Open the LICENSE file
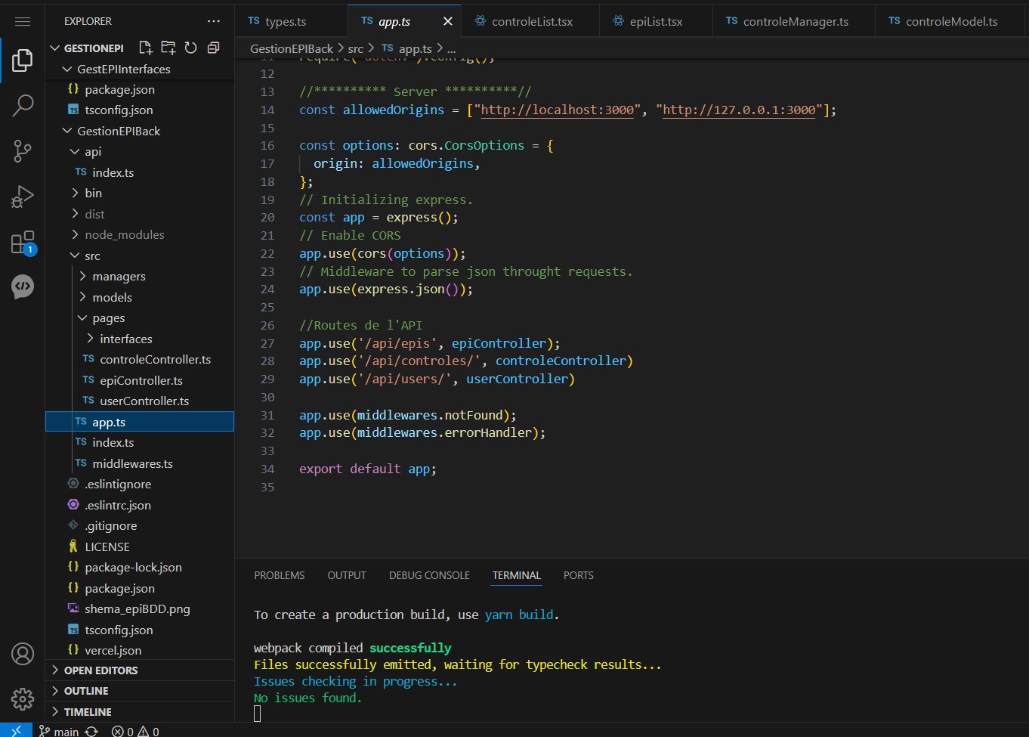Viewport: 1029px width, 737px height. click(x=140, y=547)
